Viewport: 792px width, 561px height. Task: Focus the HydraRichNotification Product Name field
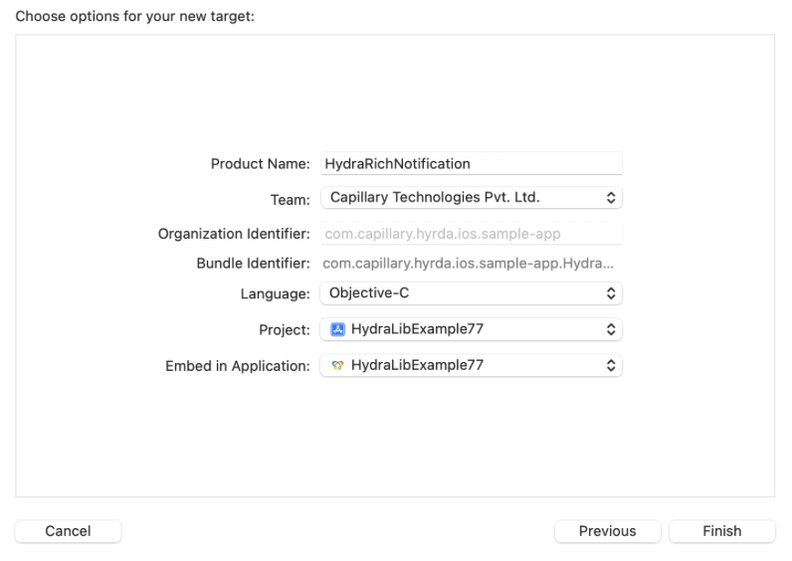[x=470, y=163]
